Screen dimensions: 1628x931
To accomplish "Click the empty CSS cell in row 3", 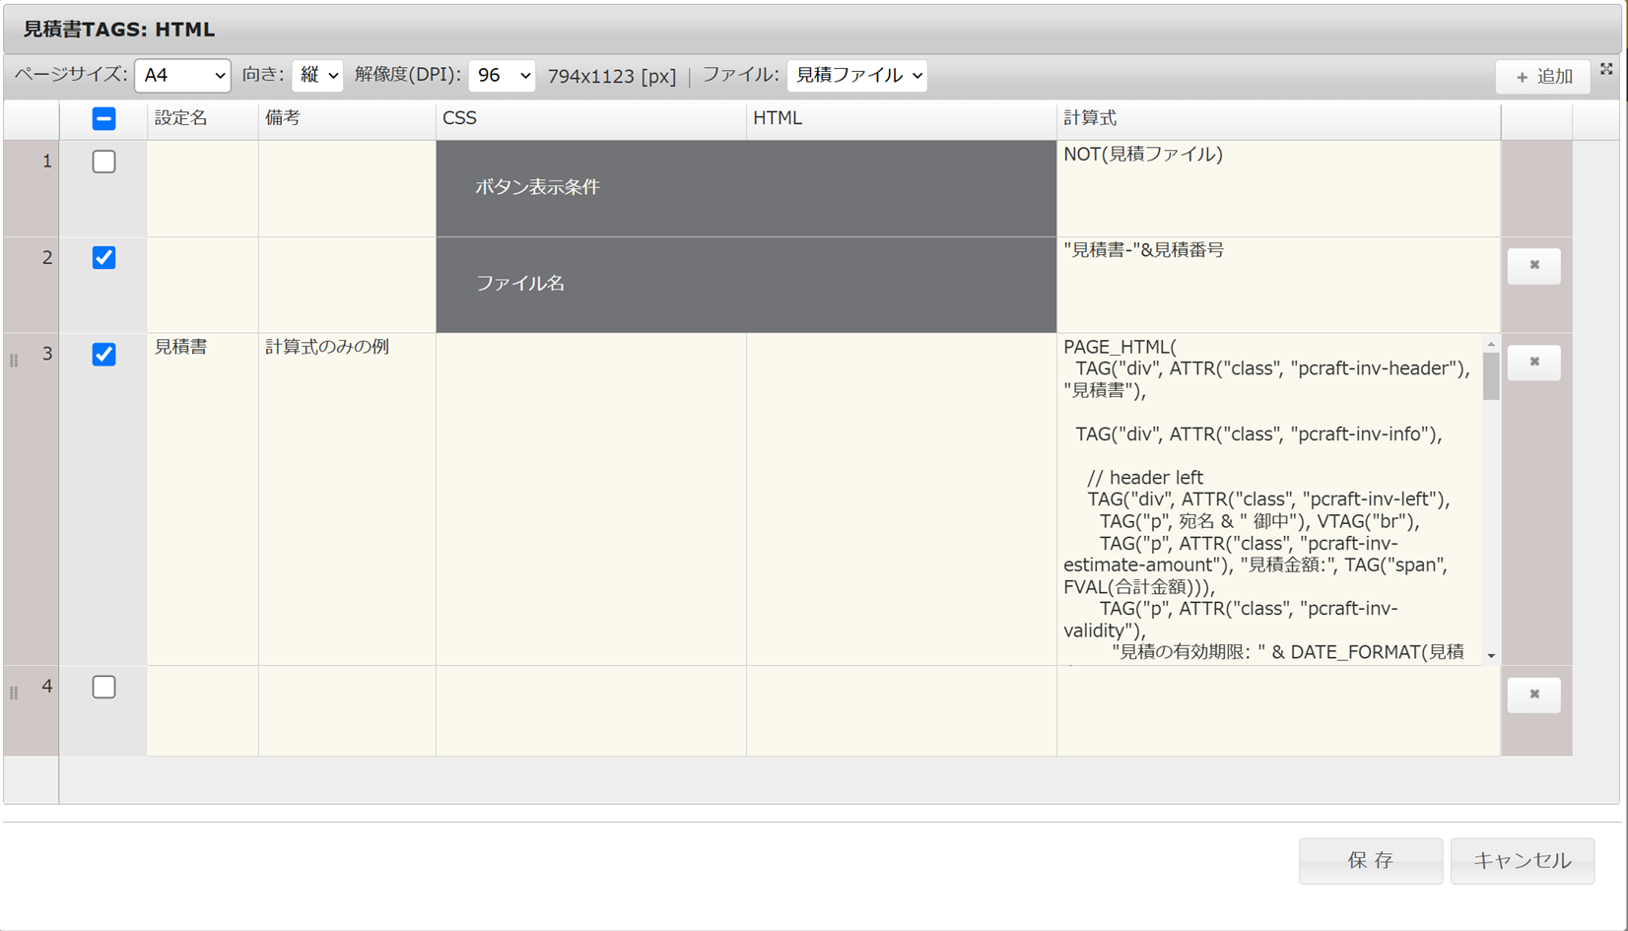I will click(591, 499).
